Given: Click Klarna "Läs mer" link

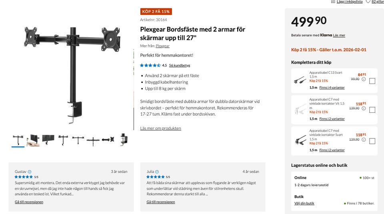Looking at the screenshot, I should pos(339,35).
